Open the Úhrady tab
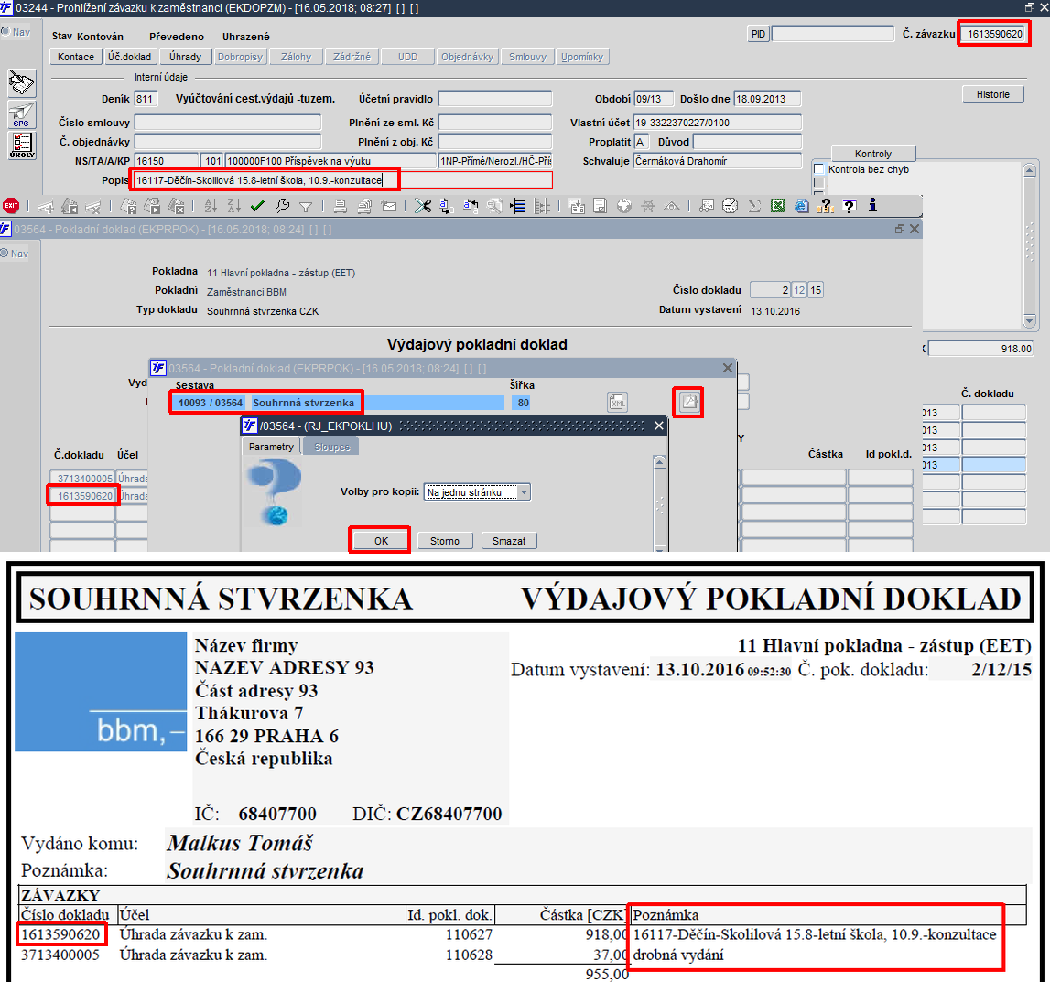 click(186, 57)
